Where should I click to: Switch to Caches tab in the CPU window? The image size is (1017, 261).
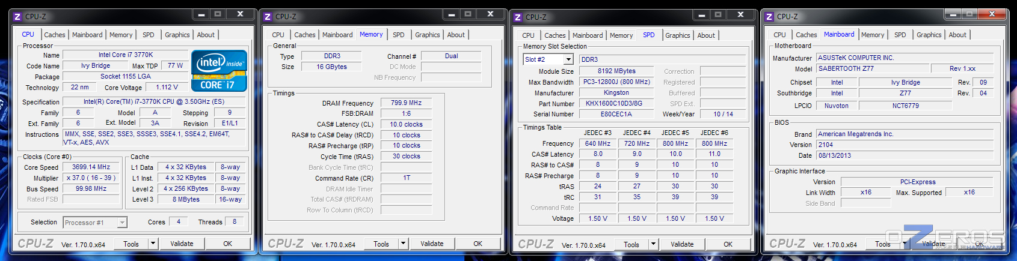[54, 35]
